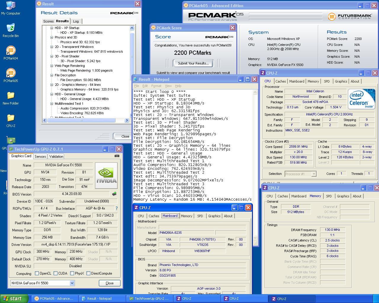Click the CPU-Z Mainboard window title icon
The height and width of the screenshot is (303, 379).
click(x=136, y=208)
